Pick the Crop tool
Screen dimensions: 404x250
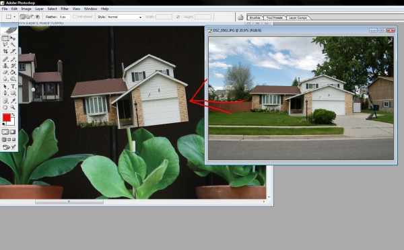(5, 51)
